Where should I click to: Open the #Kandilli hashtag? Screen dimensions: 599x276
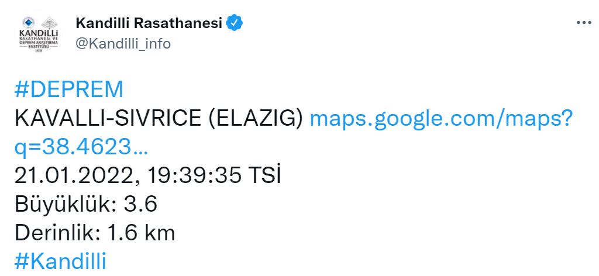[60, 261]
